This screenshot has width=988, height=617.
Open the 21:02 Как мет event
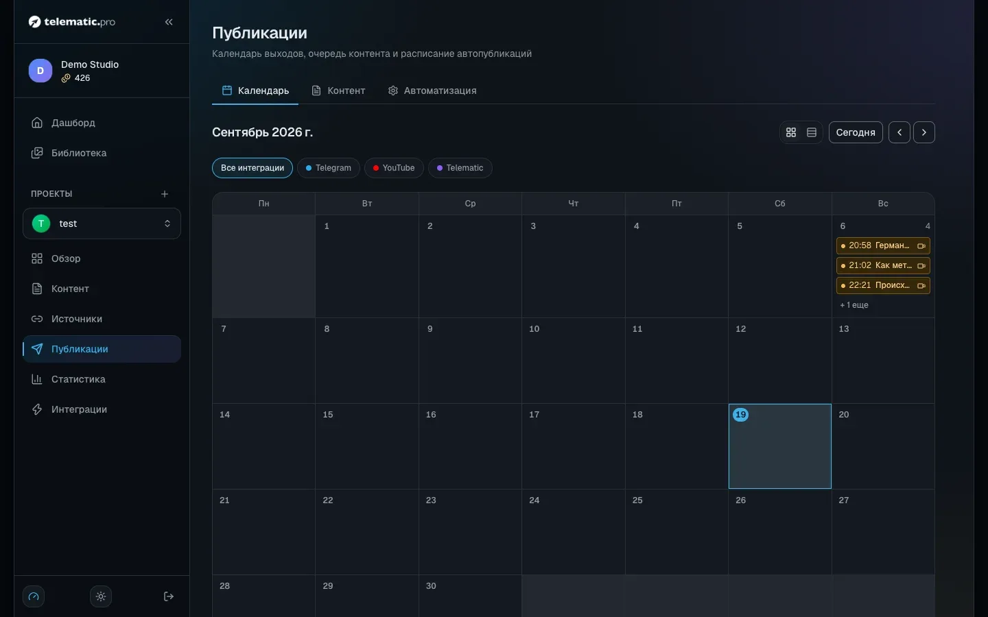[x=883, y=265]
